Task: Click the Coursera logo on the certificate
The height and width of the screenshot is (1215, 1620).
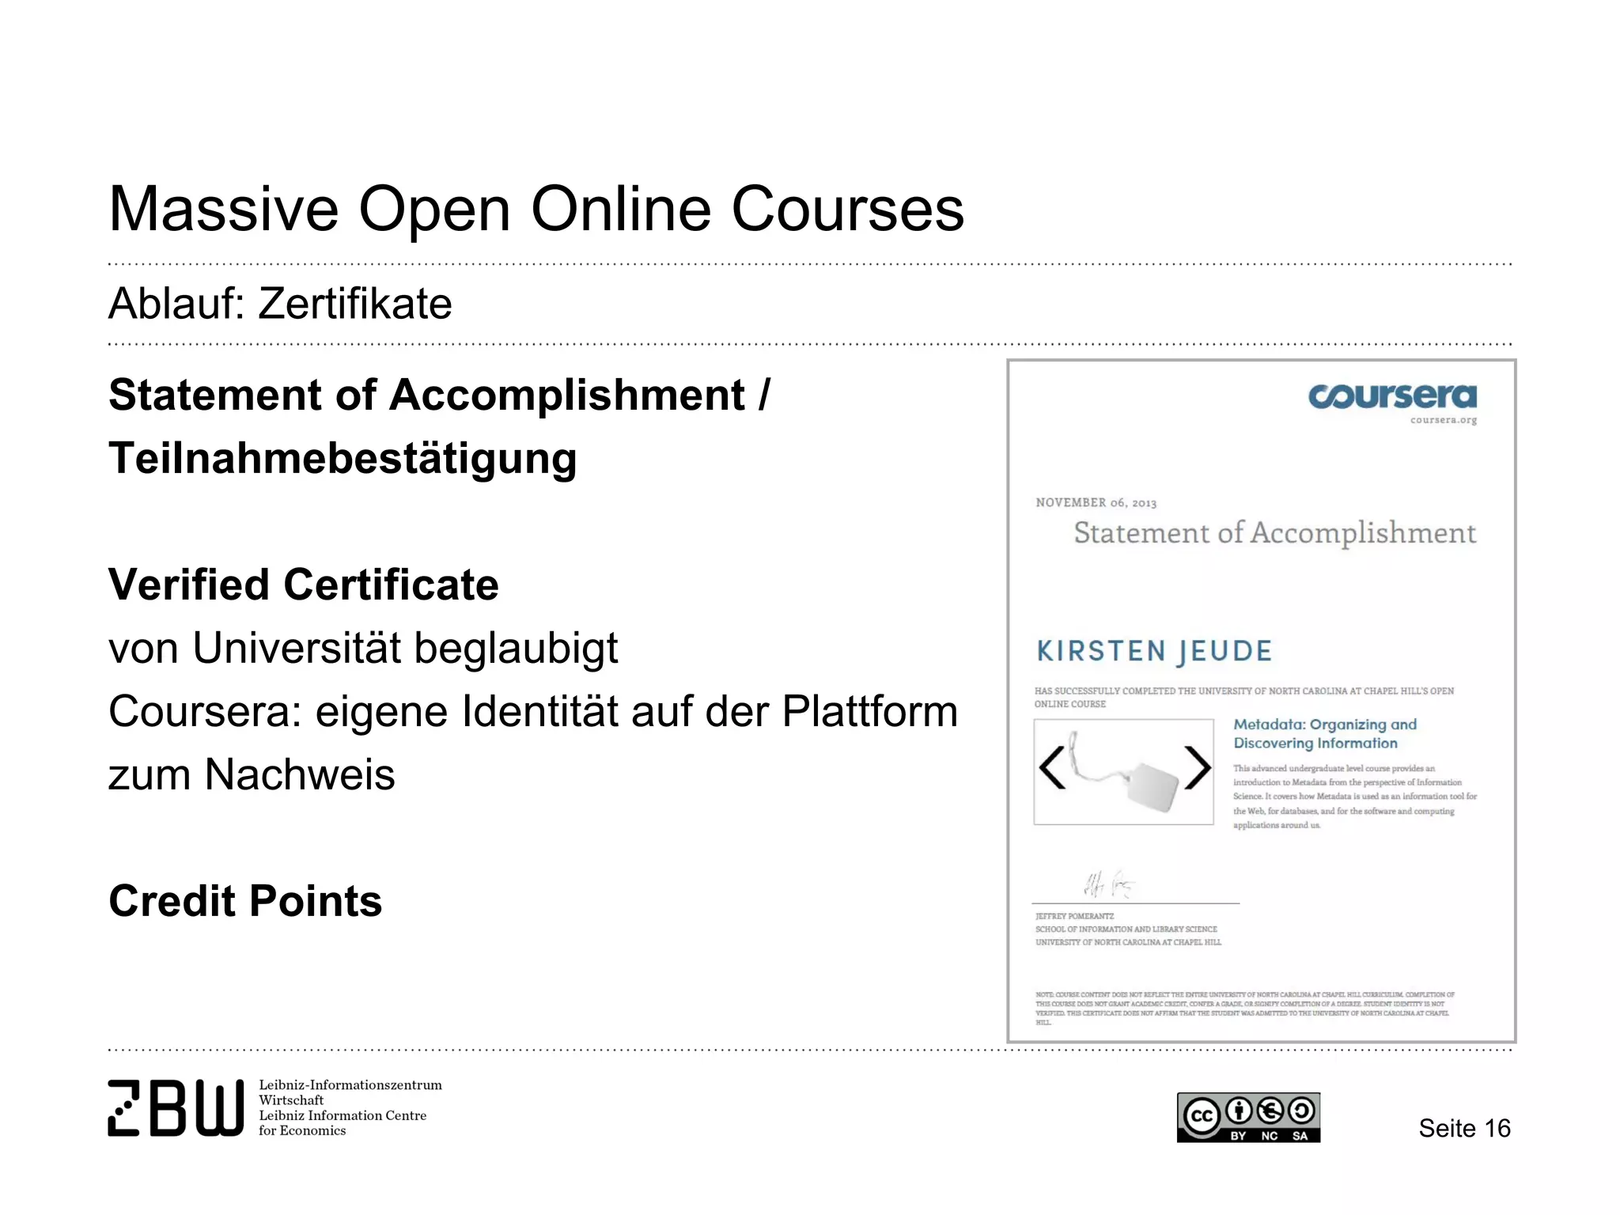Action: point(1392,396)
